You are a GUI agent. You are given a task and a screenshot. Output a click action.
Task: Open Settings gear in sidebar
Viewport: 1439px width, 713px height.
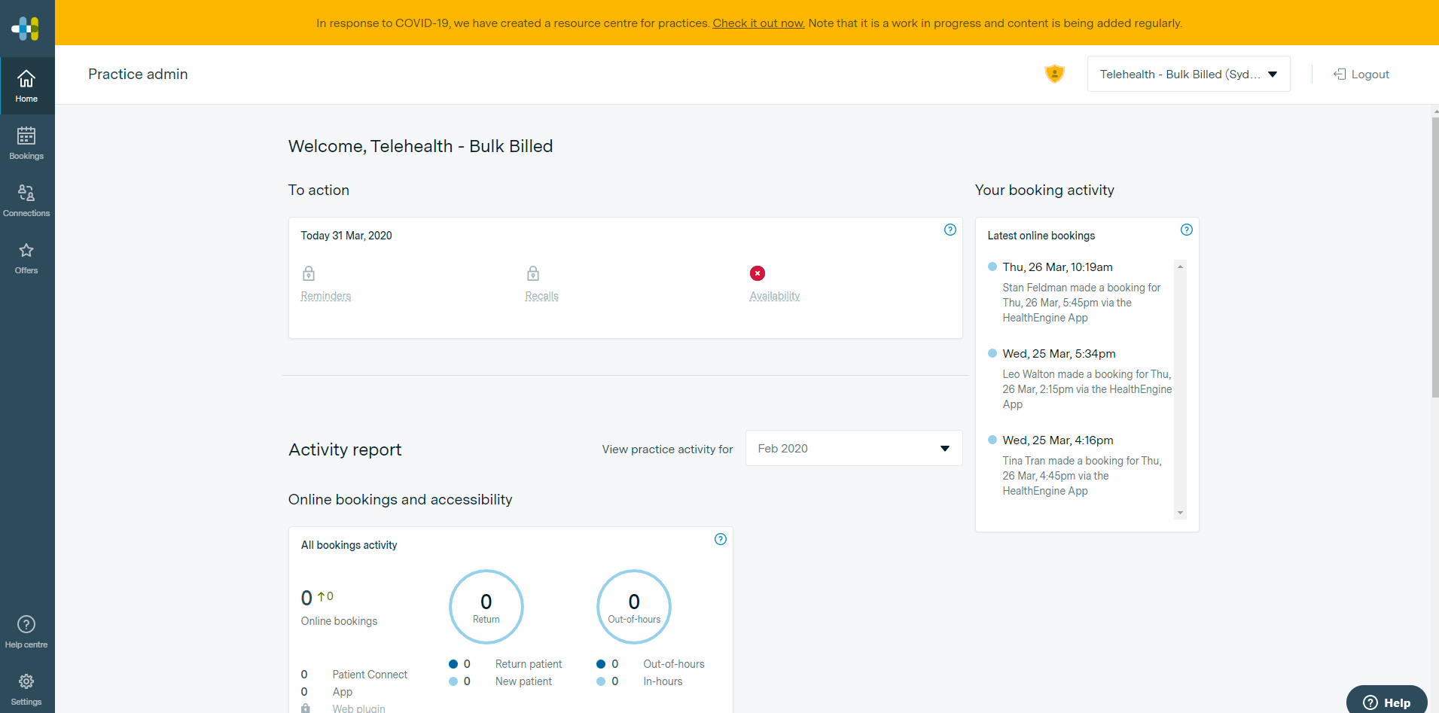pyautogui.click(x=26, y=688)
